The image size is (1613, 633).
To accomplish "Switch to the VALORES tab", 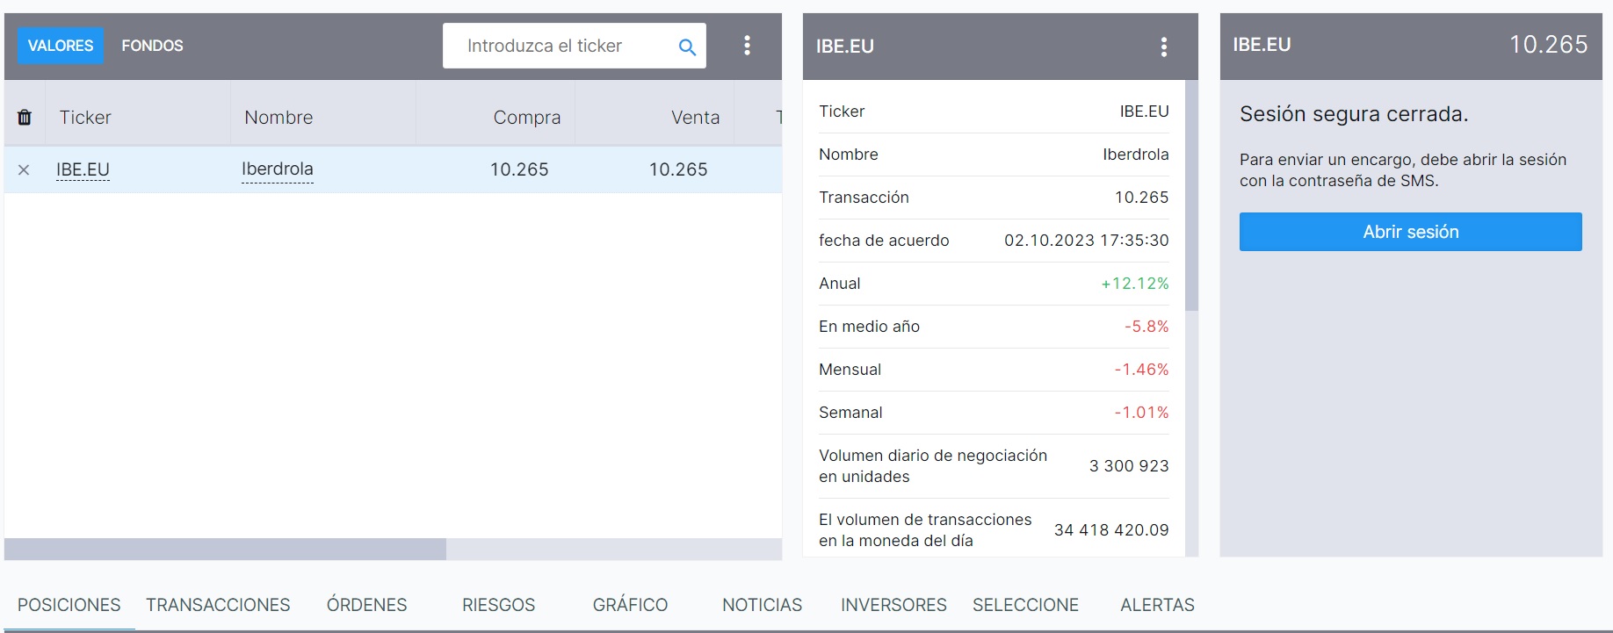I will pos(61,46).
